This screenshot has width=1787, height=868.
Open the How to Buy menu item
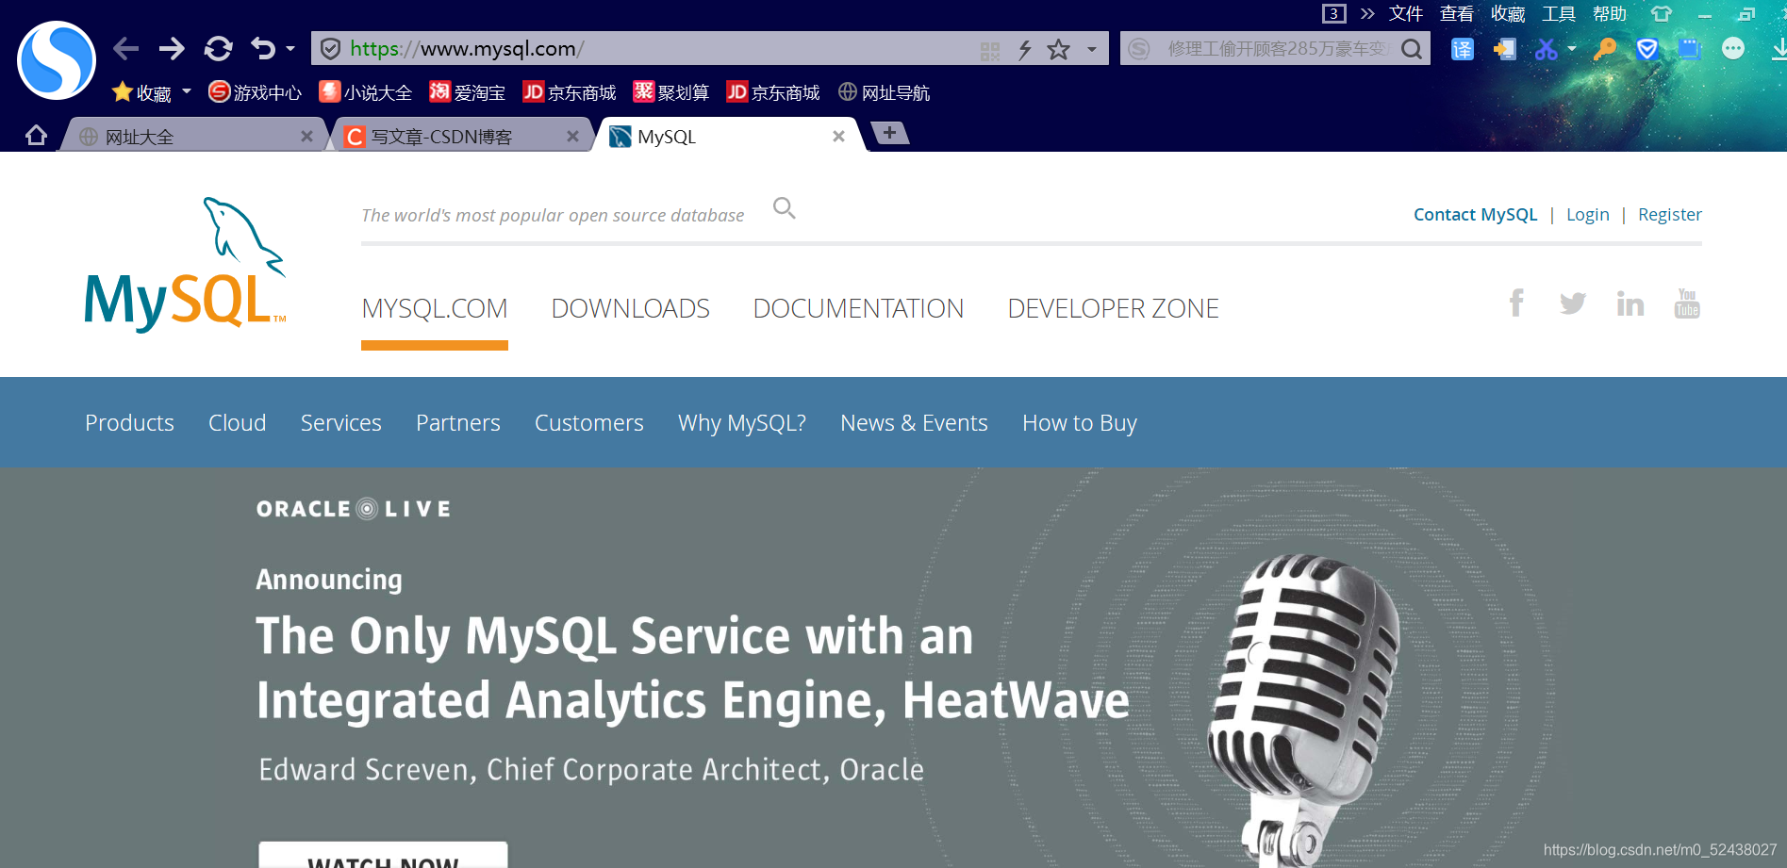1080,423
